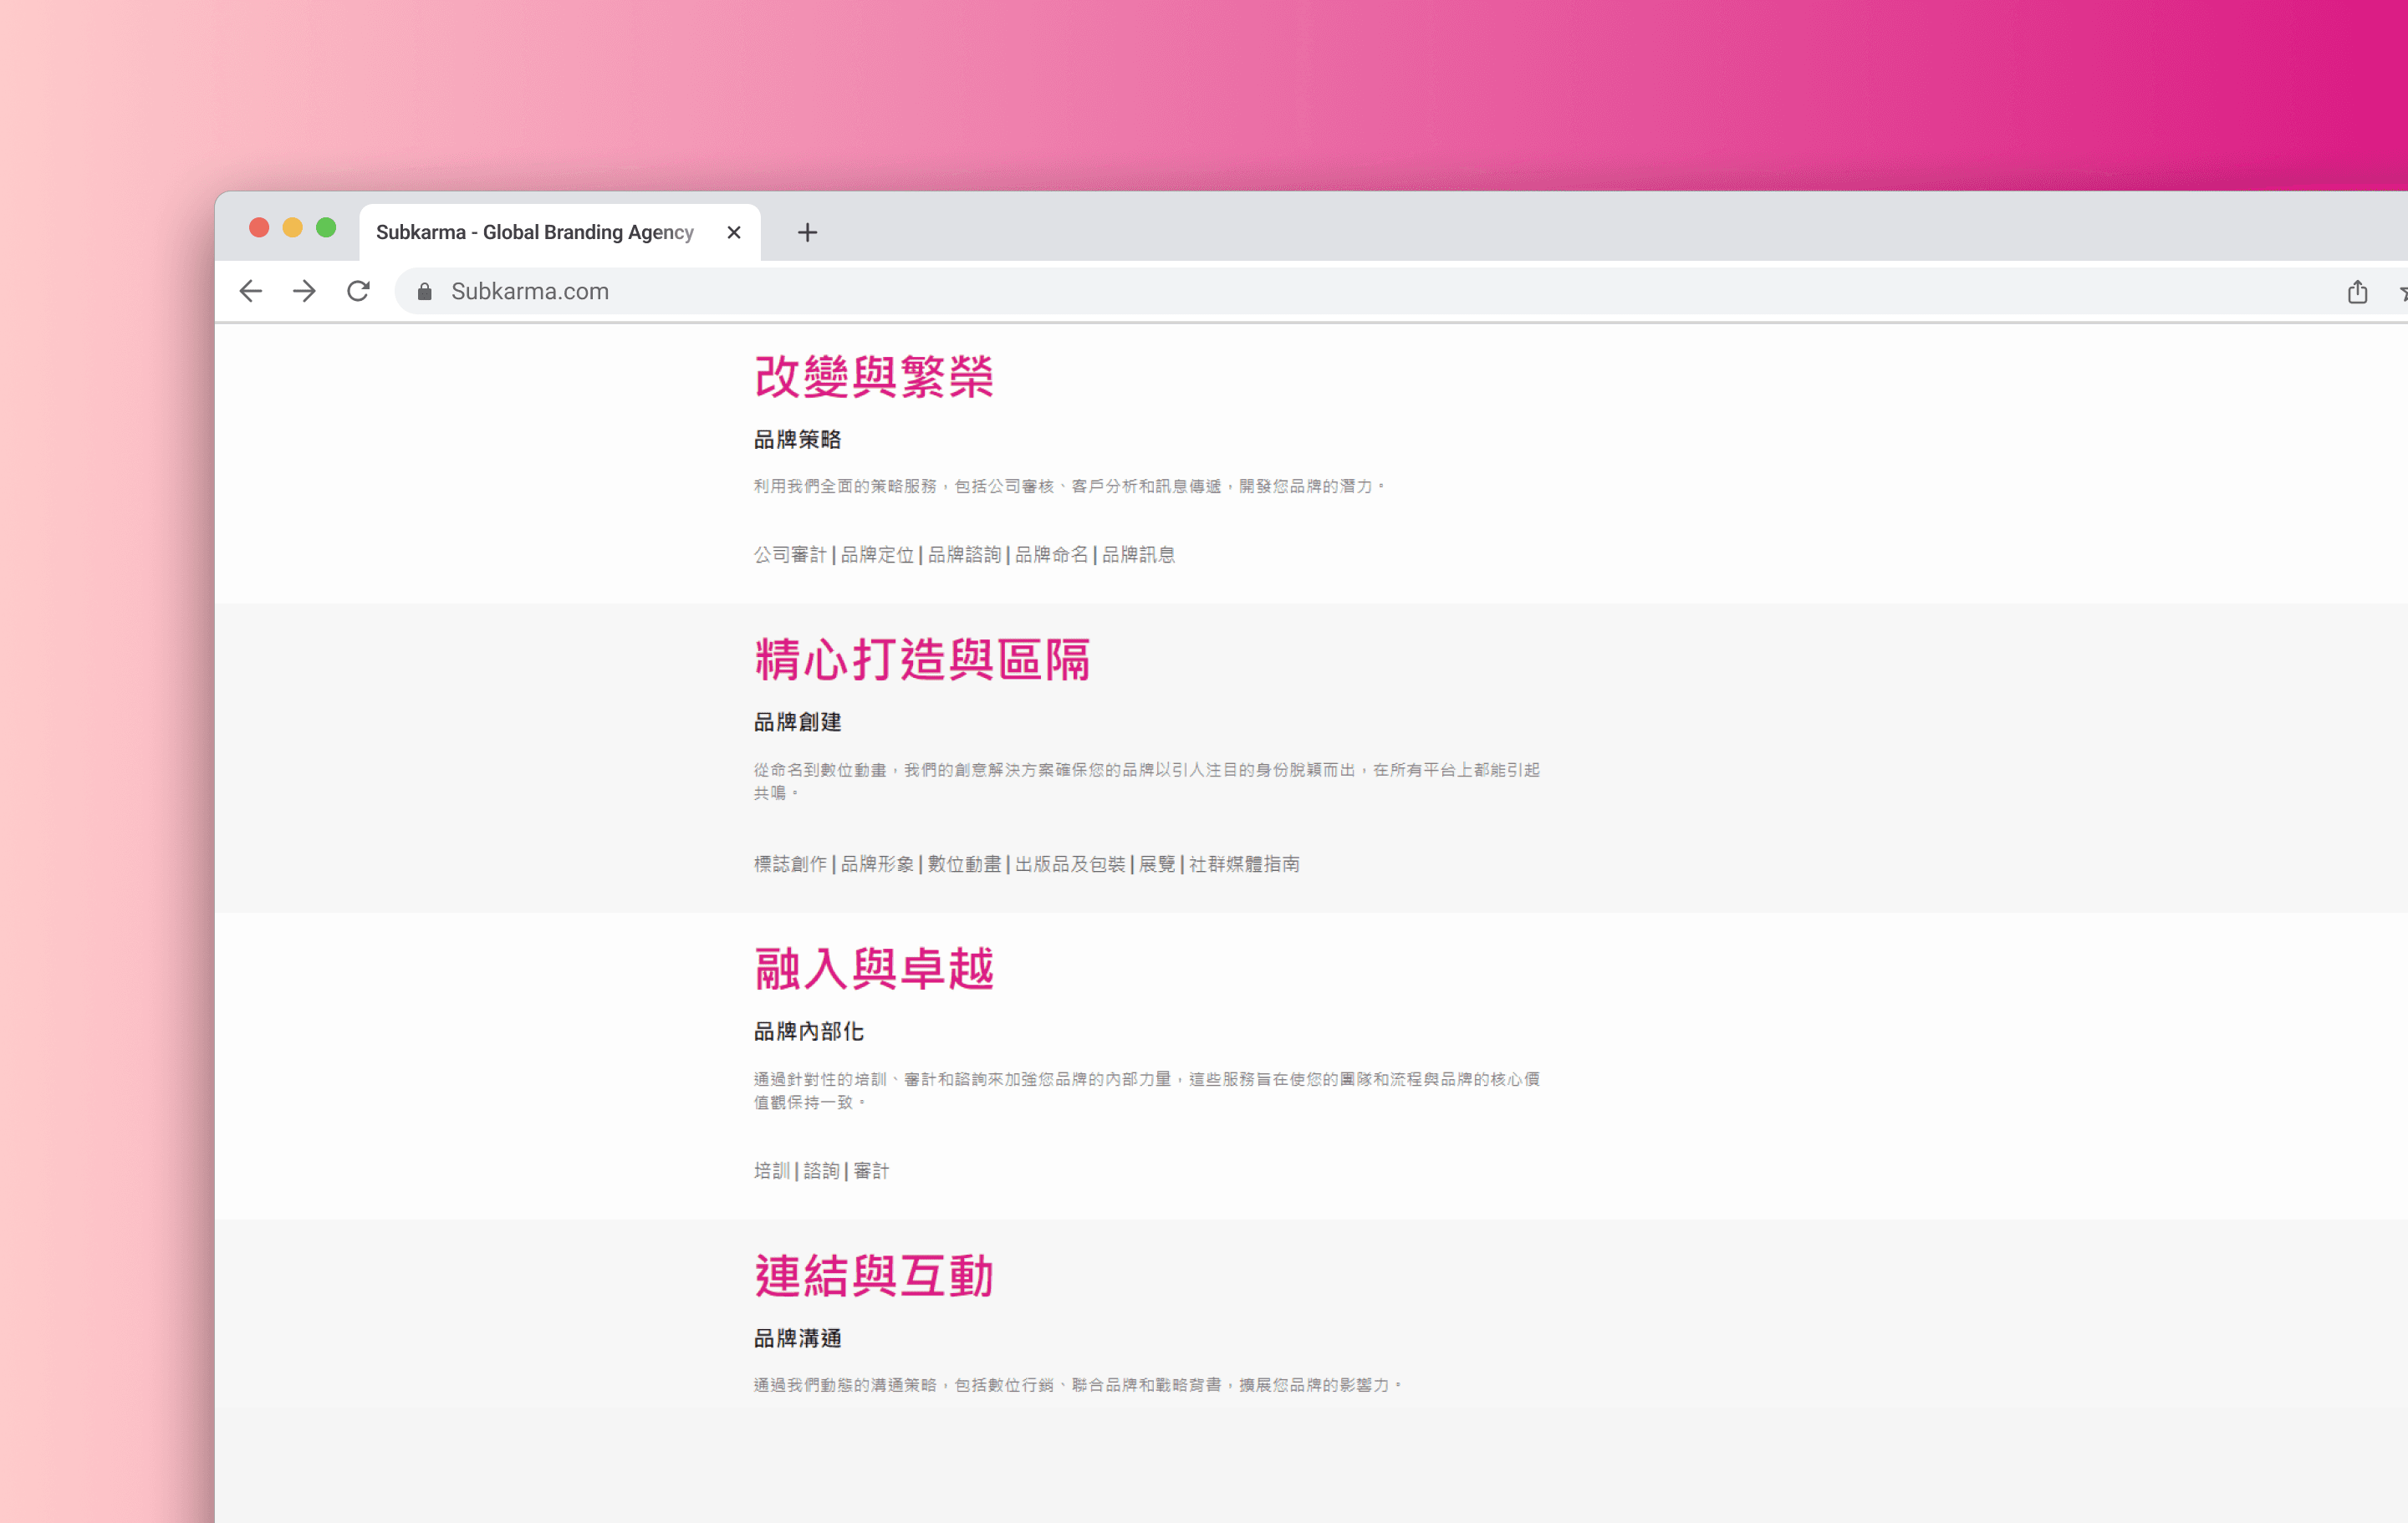Screen dimensions: 2408x1523
Task: Click the 品牌命名 service item
Action: 1051,555
